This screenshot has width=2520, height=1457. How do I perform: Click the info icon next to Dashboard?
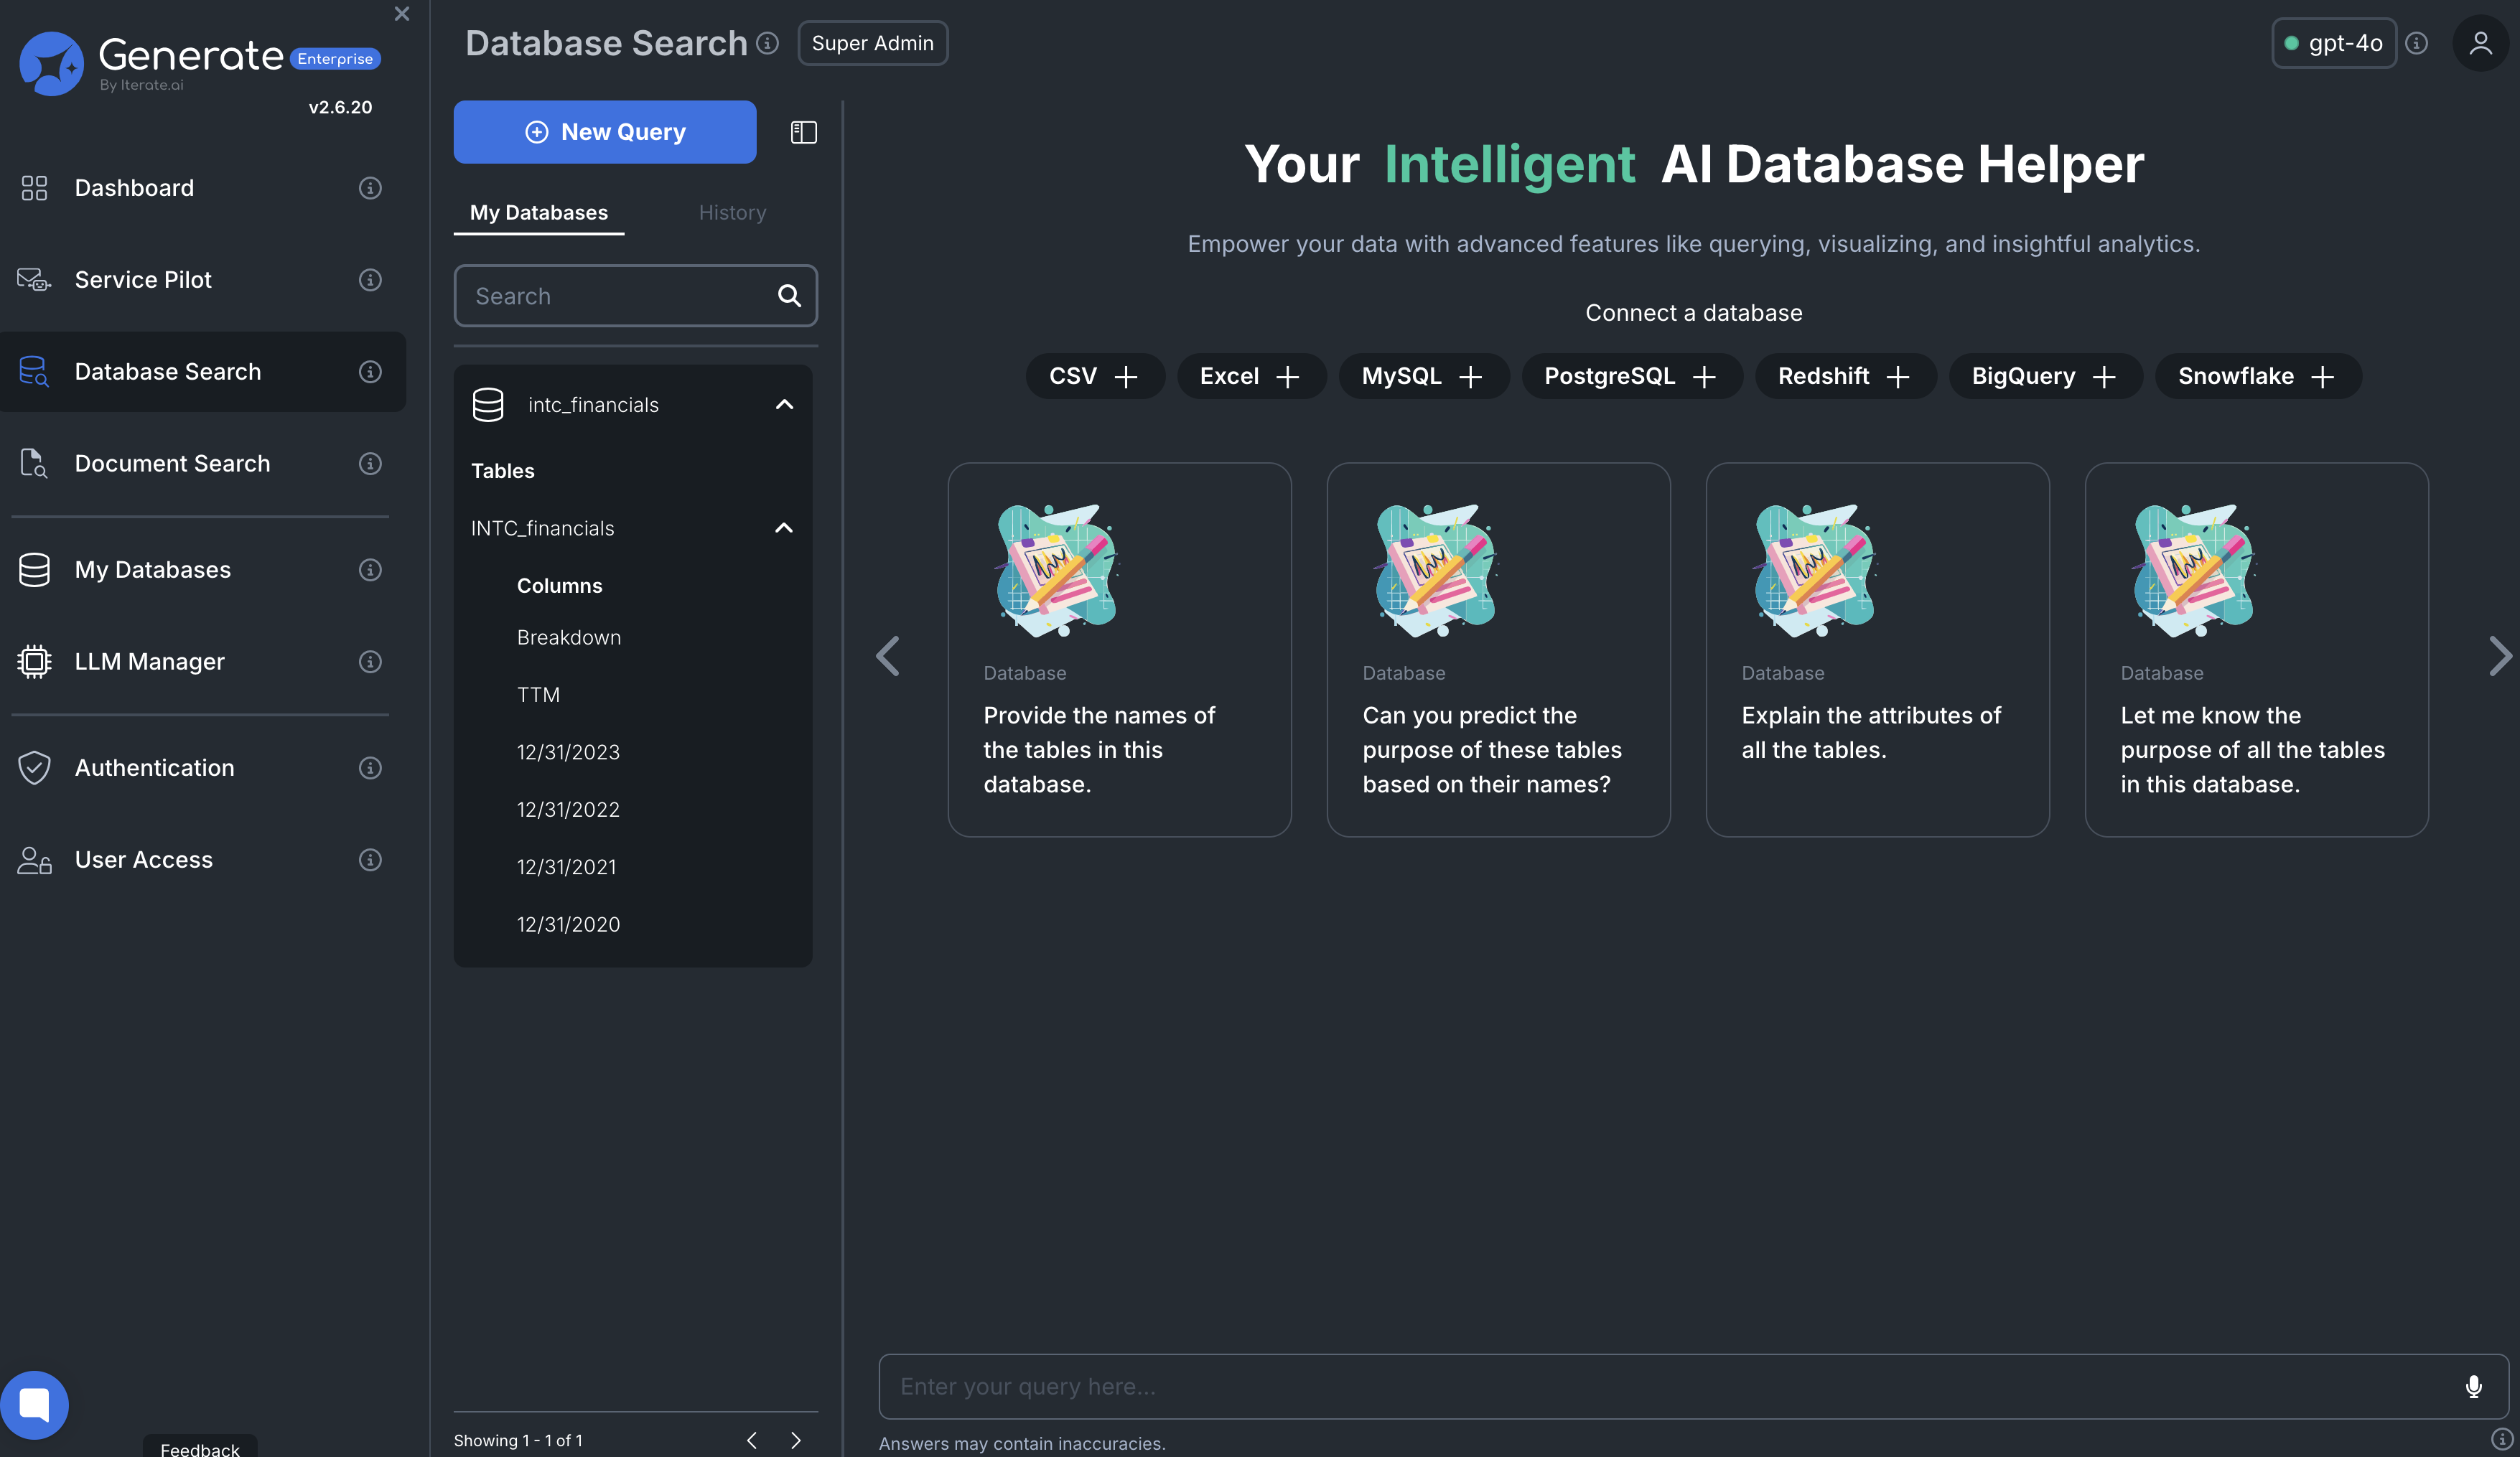[370, 188]
